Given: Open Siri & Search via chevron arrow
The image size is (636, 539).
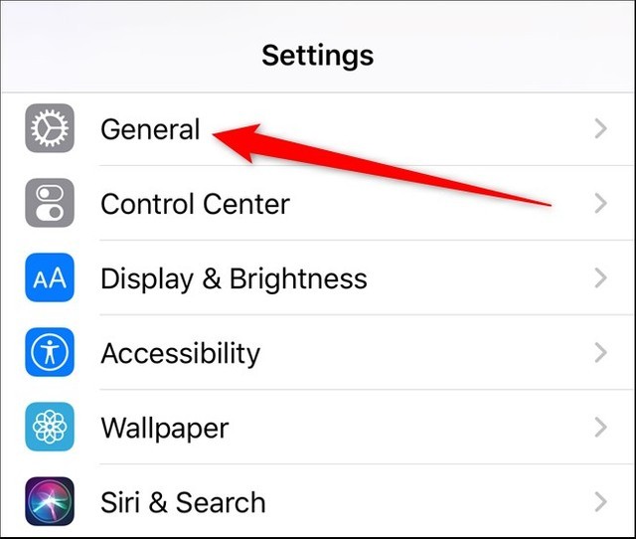Looking at the screenshot, I should point(600,502).
